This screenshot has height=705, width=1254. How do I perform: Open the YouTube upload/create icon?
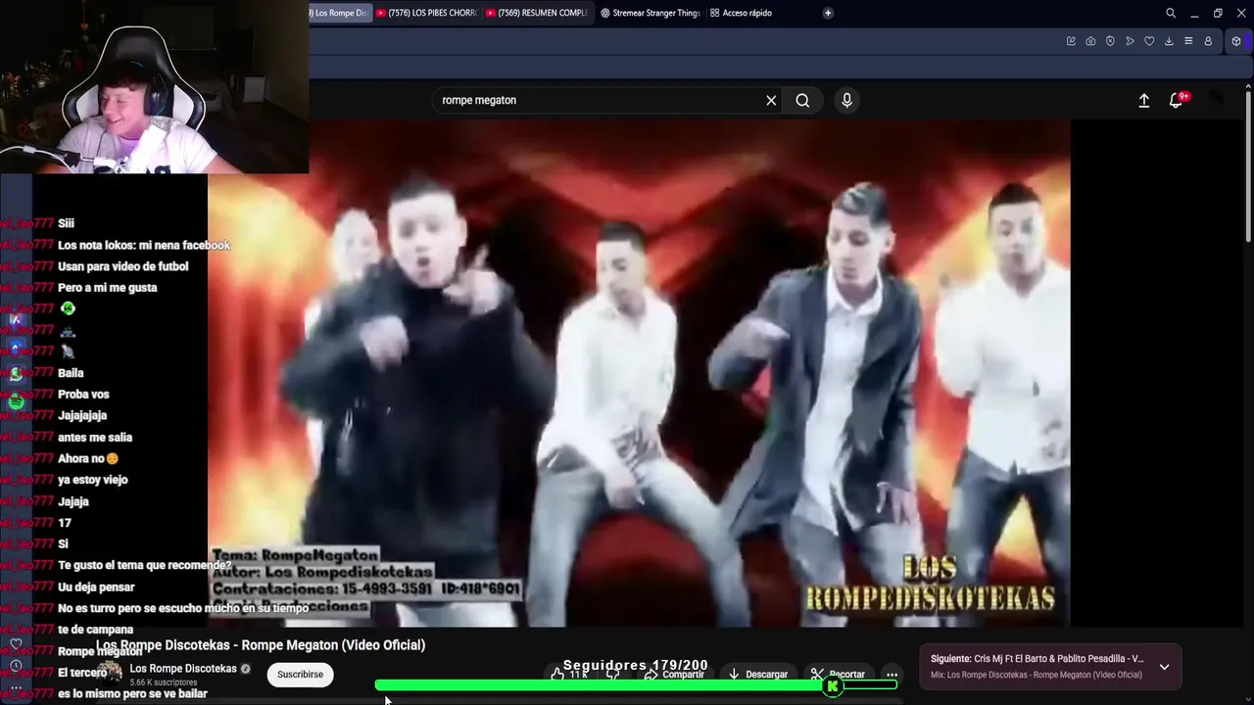click(x=1144, y=100)
